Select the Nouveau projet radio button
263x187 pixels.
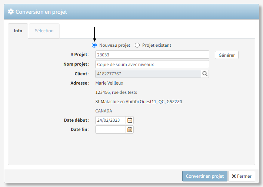pos(94,45)
